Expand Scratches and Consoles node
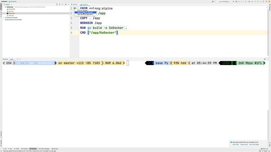 [x=4, y=20]
